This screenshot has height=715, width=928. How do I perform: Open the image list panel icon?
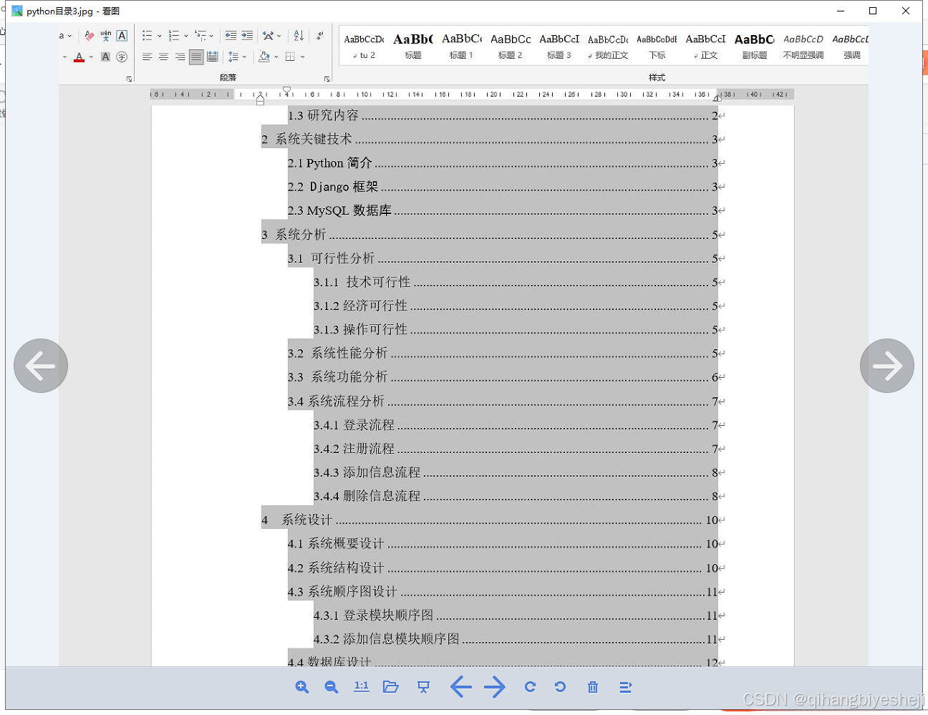[625, 686]
